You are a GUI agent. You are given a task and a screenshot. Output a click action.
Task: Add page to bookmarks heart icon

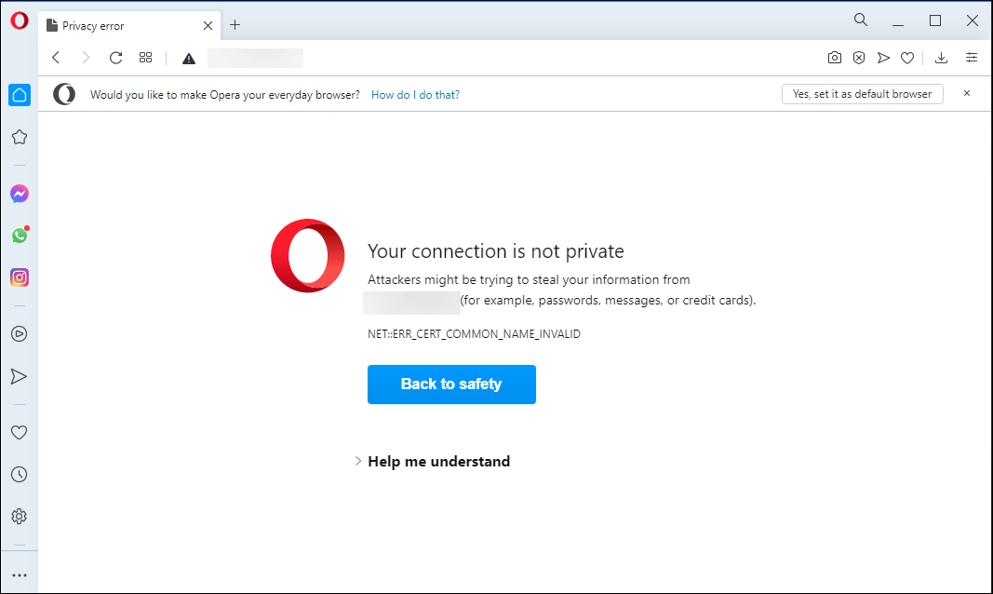click(x=907, y=59)
